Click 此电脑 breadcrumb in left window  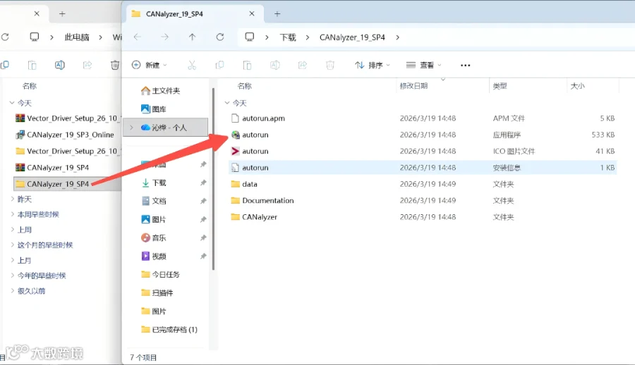[x=77, y=37]
